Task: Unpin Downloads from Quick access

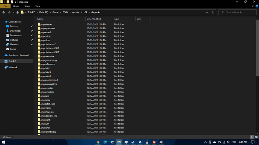Action: point(32,31)
